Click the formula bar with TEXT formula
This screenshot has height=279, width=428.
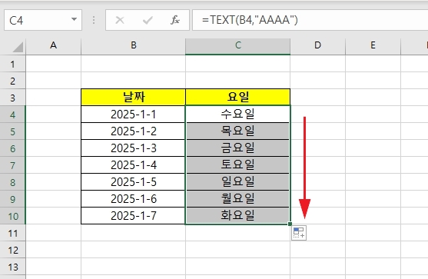pyautogui.click(x=310, y=20)
